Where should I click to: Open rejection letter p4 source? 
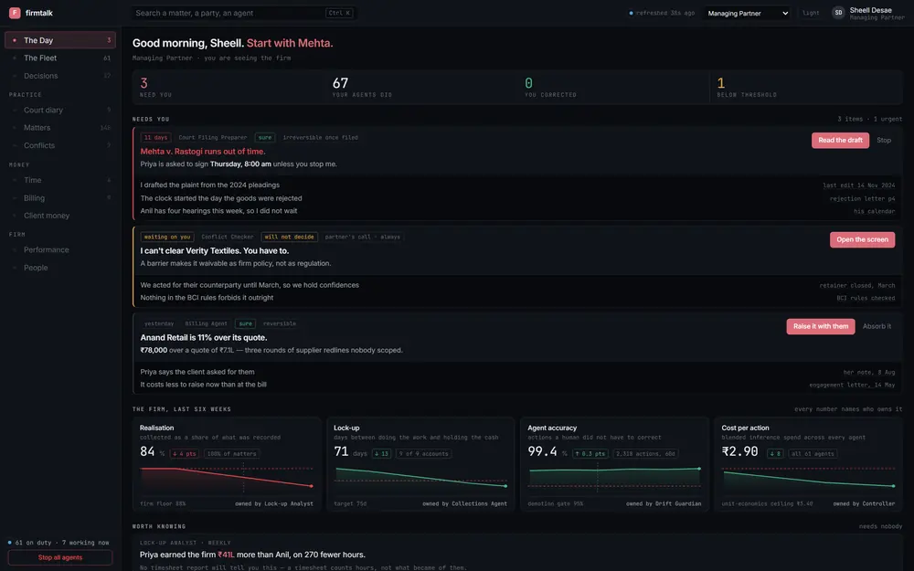tap(862, 198)
